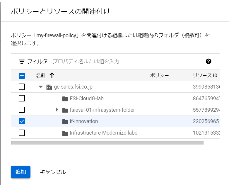
Task: Click the FSI-CloudG-lab folder icon
Action: click(x=65, y=99)
